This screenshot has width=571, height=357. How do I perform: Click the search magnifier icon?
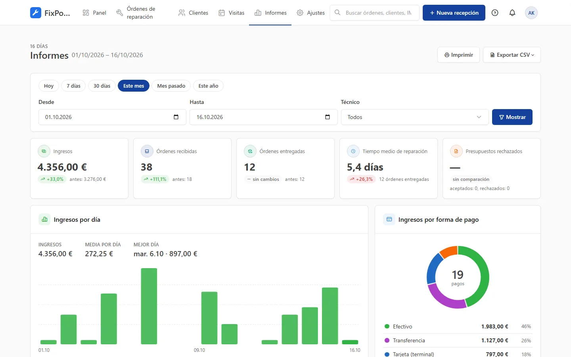click(337, 13)
